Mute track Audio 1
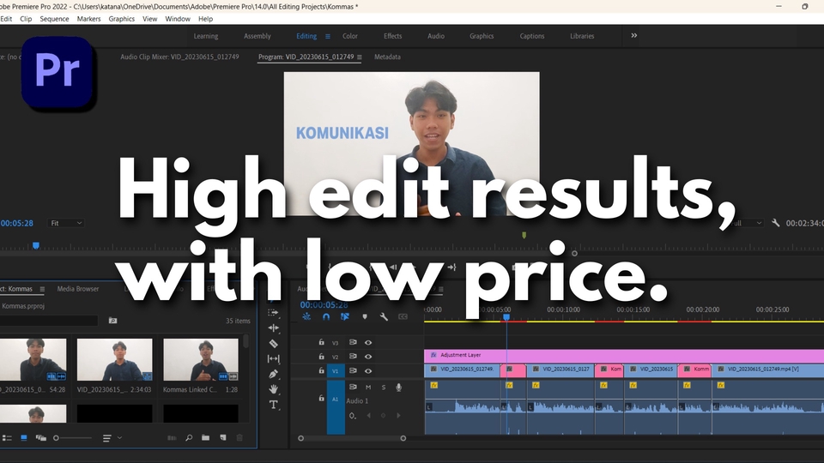This screenshot has height=463, width=824. (x=368, y=388)
